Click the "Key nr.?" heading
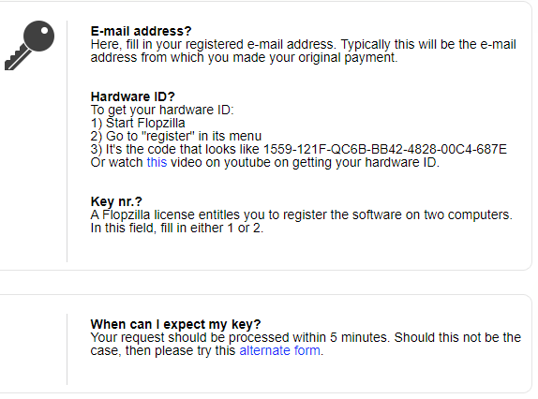 (116, 201)
